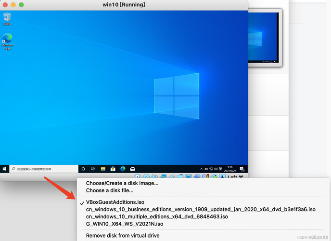Image resolution: width=331 pixels, height=241 pixels.
Task: Open the Edge browser in the taskbar
Action: tap(123, 169)
